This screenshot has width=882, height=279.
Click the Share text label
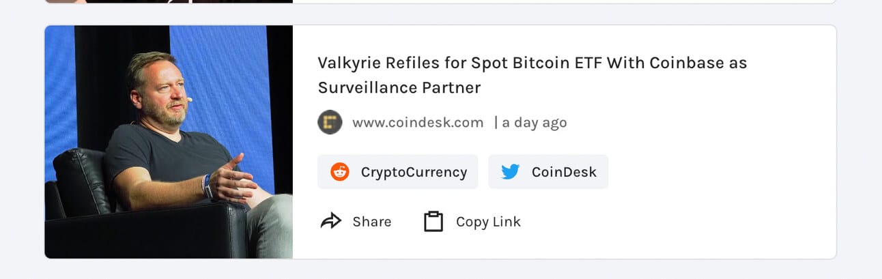pyautogui.click(x=372, y=222)
